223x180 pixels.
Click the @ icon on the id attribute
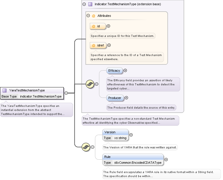pyautogui.click(x=94, y=26)
